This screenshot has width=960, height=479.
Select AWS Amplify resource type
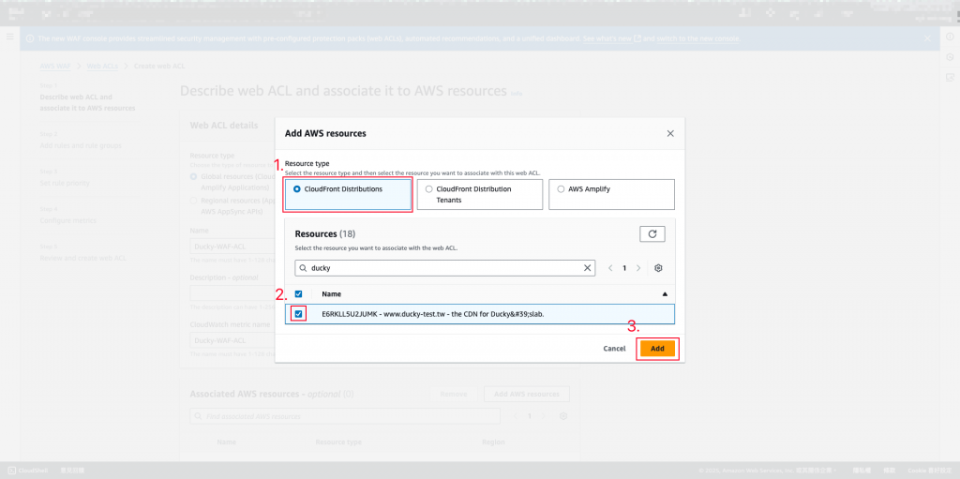click(611, 195)
